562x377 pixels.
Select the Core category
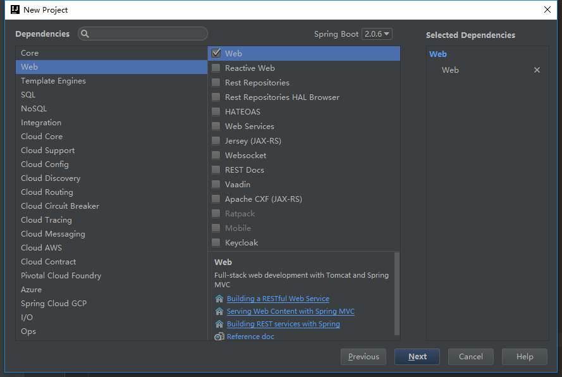click(111, 53)
